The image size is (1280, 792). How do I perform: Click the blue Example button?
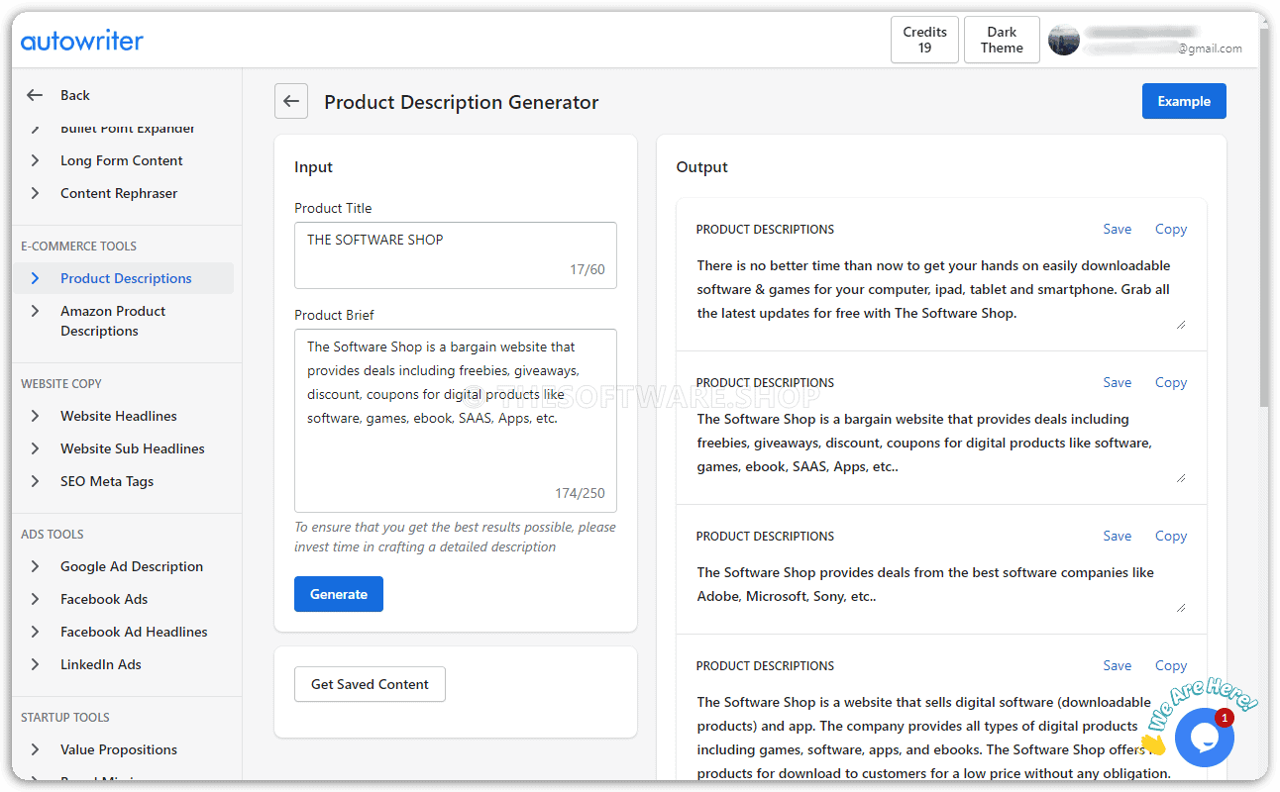(1184, 101)
